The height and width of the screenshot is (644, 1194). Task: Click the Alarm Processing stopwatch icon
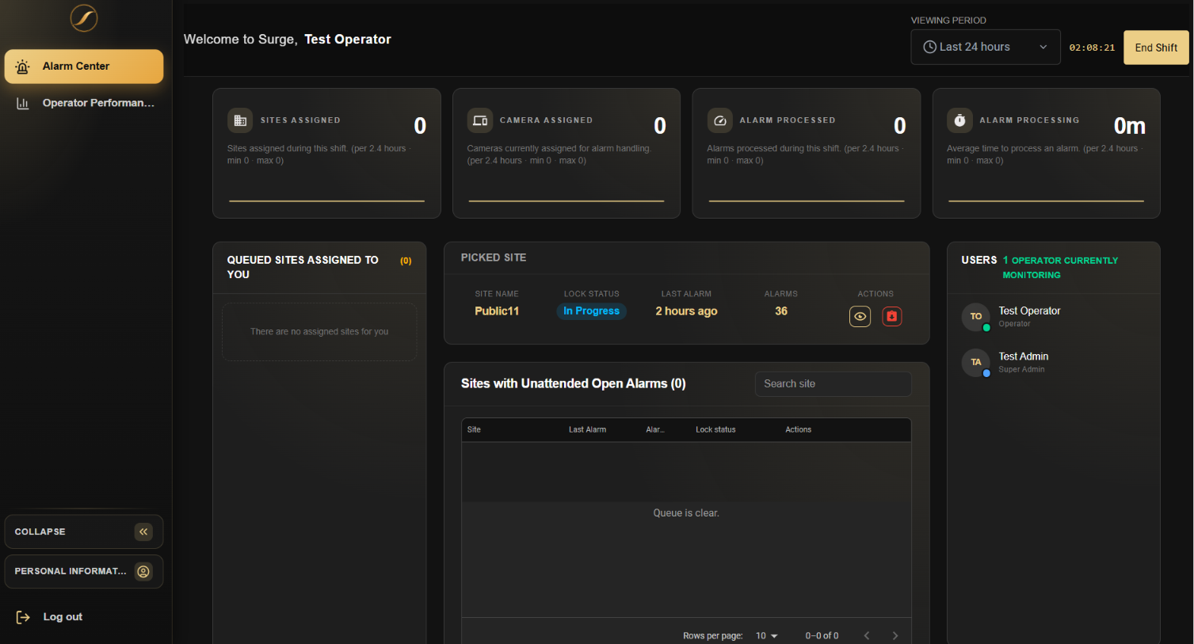[x=959, y=120]
